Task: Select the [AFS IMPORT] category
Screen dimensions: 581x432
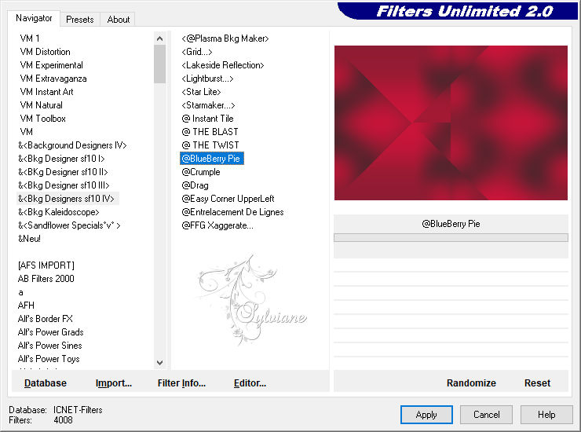Action: [x=46, y=265]
